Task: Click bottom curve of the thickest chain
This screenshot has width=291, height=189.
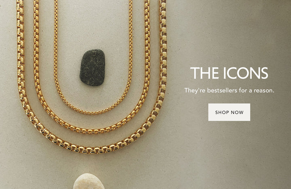Action: 92,150
